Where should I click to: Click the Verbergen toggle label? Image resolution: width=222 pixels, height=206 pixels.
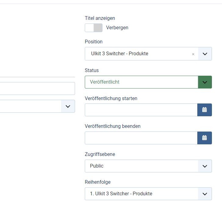click(117, 28)
